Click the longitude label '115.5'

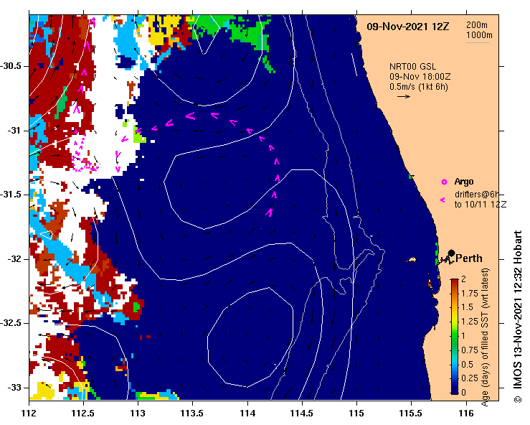[x=411, y=414]
